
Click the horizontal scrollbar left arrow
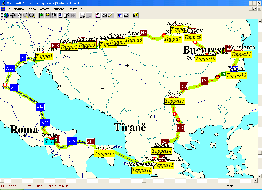click(x=2, y=181)
